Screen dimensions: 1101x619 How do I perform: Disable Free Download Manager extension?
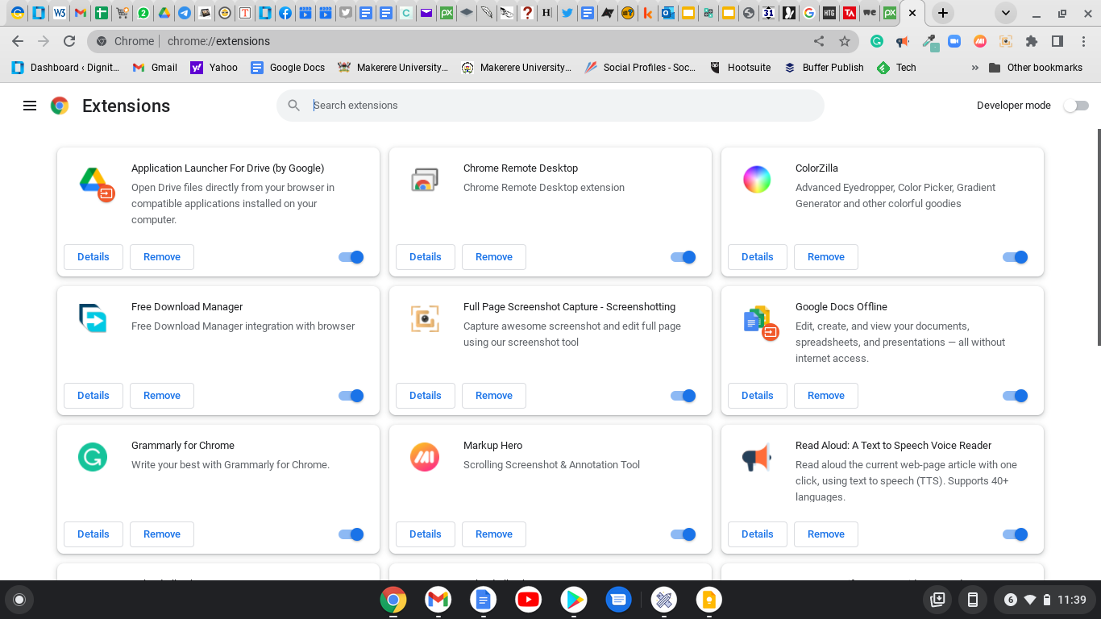click(351, 396)
